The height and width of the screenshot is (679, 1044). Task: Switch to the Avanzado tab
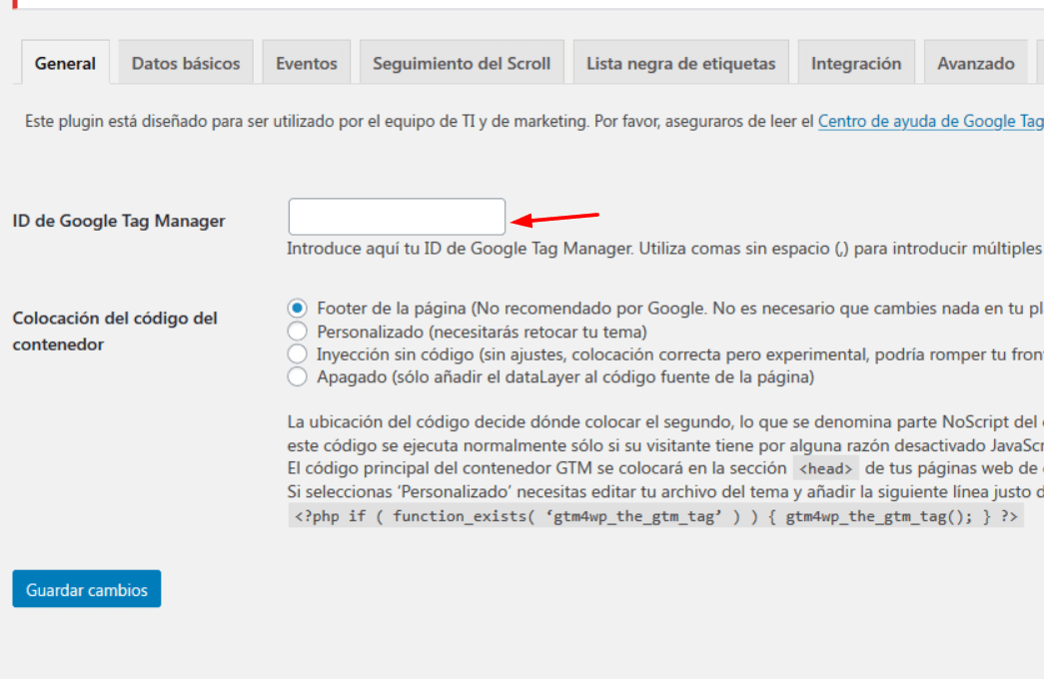point(975,63)
